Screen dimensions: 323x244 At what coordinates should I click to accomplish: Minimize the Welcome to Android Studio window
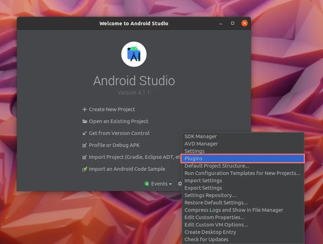(x=221, y=23)
